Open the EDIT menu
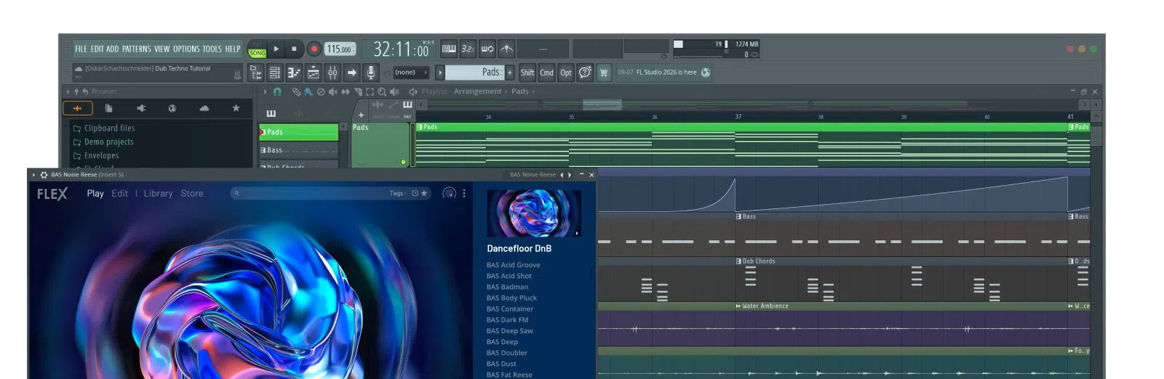 [x=97, y=49]
